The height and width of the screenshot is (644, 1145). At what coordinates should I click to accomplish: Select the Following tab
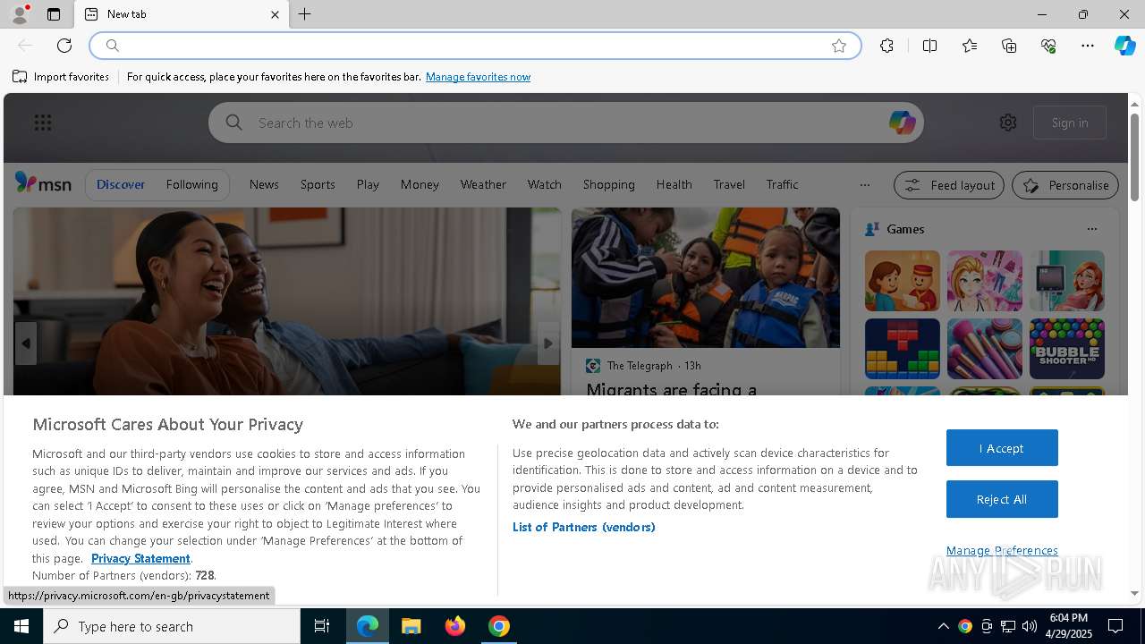click(191, 184)
